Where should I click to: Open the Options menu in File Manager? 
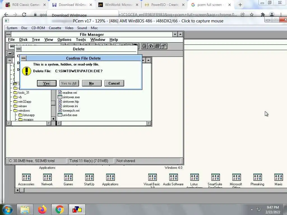tap(64, 40)
